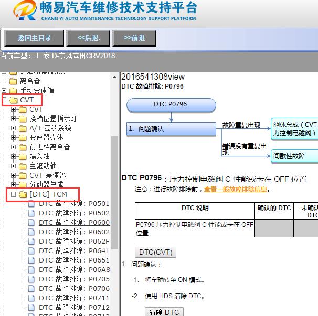Expand 前进档离合器 node
This screenshot has height=316, width=318.
pyautogui.click(x=14, y=147)
